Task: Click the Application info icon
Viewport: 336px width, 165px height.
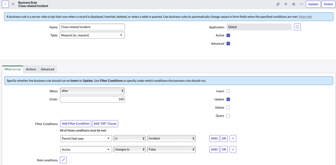Action: pos(297,27)
